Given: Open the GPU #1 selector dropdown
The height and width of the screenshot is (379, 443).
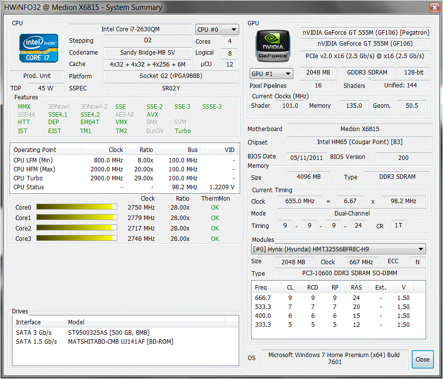Looking at the screenshot, I should [x=271, y=74].
